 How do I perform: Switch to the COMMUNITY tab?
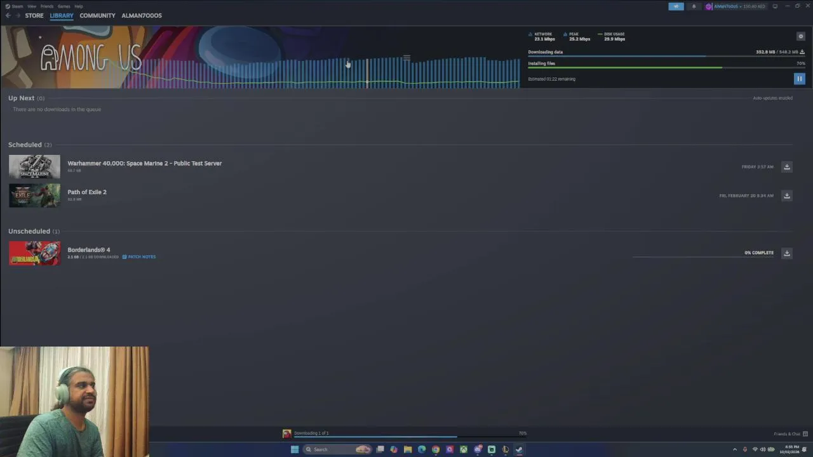pyautogui.click(x=97, y=15)
